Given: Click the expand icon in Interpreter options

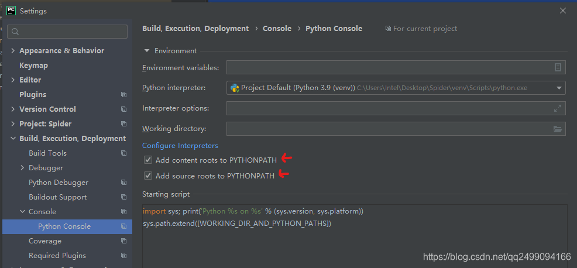Looking at the screenshot, I should (558, 108).
